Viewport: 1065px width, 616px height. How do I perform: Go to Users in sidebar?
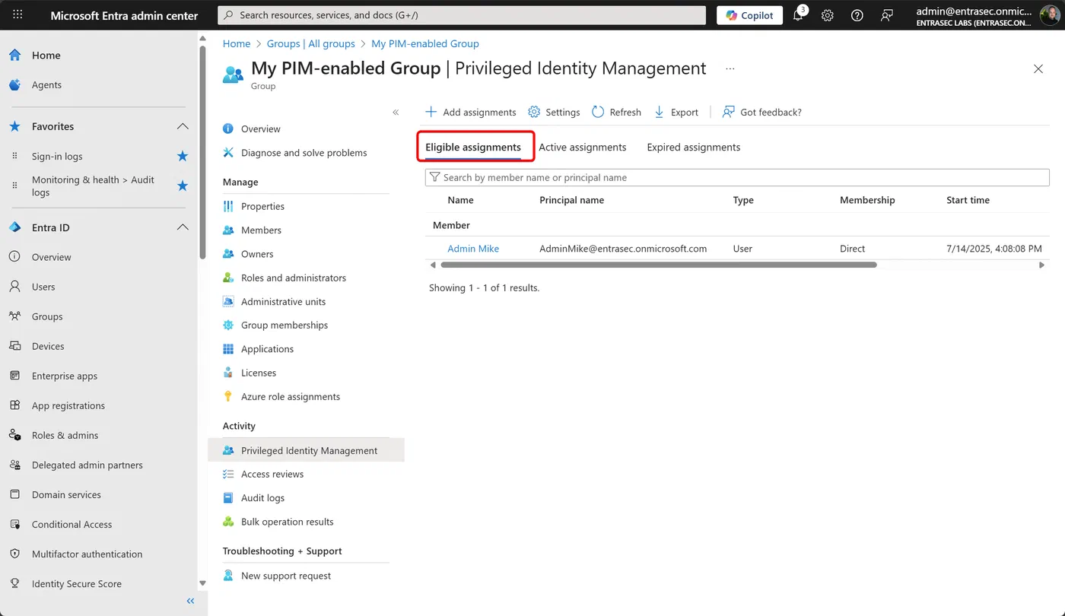pyautogui.click(x=43, y=287)
